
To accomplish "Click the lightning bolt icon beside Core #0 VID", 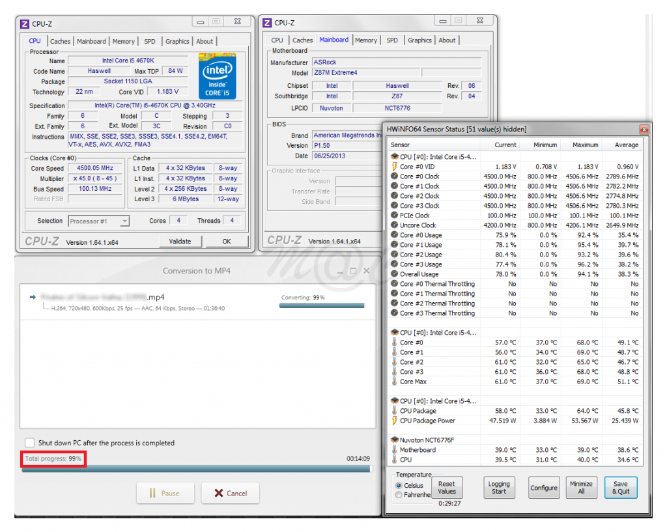I will (394, 167).
